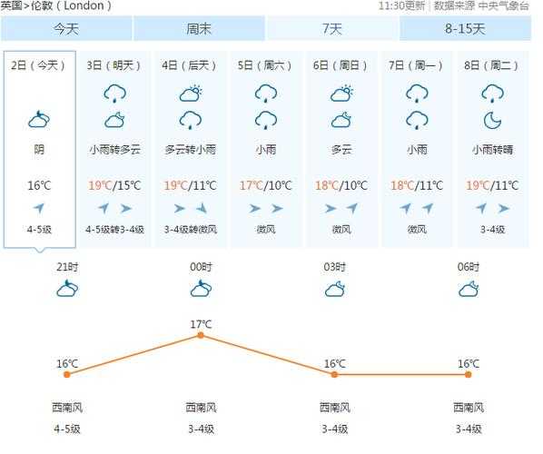Click the night cloud icon for 2日
Image resolution: width=543 pixels, height=454 pixels.
click(39, 120)
